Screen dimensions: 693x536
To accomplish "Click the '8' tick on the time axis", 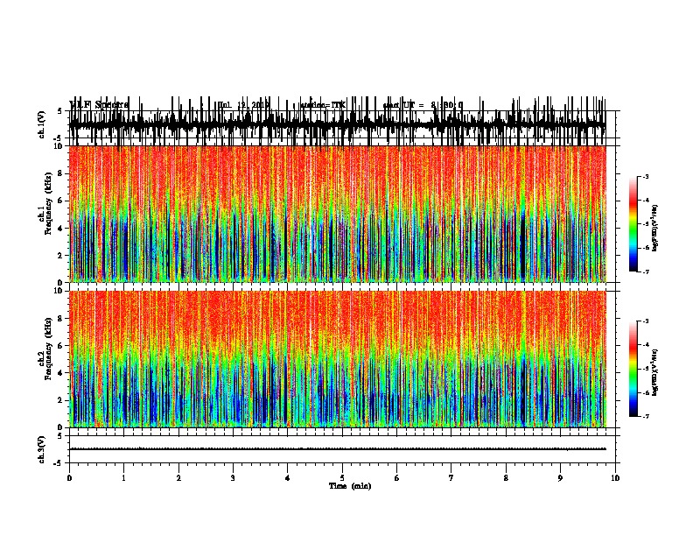I will click(x=506, y=478).
